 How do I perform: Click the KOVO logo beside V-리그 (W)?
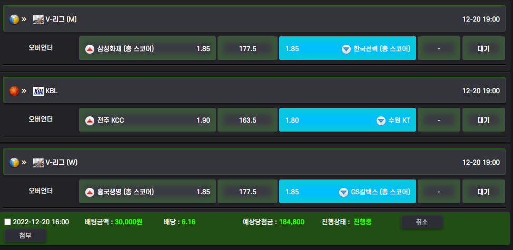click(38, 163)
